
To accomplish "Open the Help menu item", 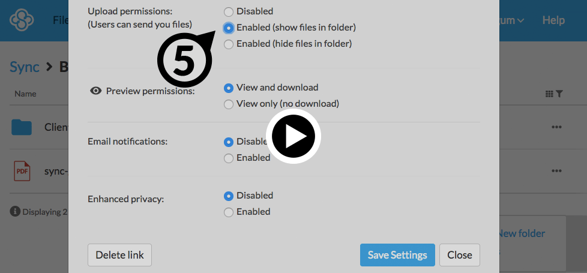I will click(x=553, y=20).
